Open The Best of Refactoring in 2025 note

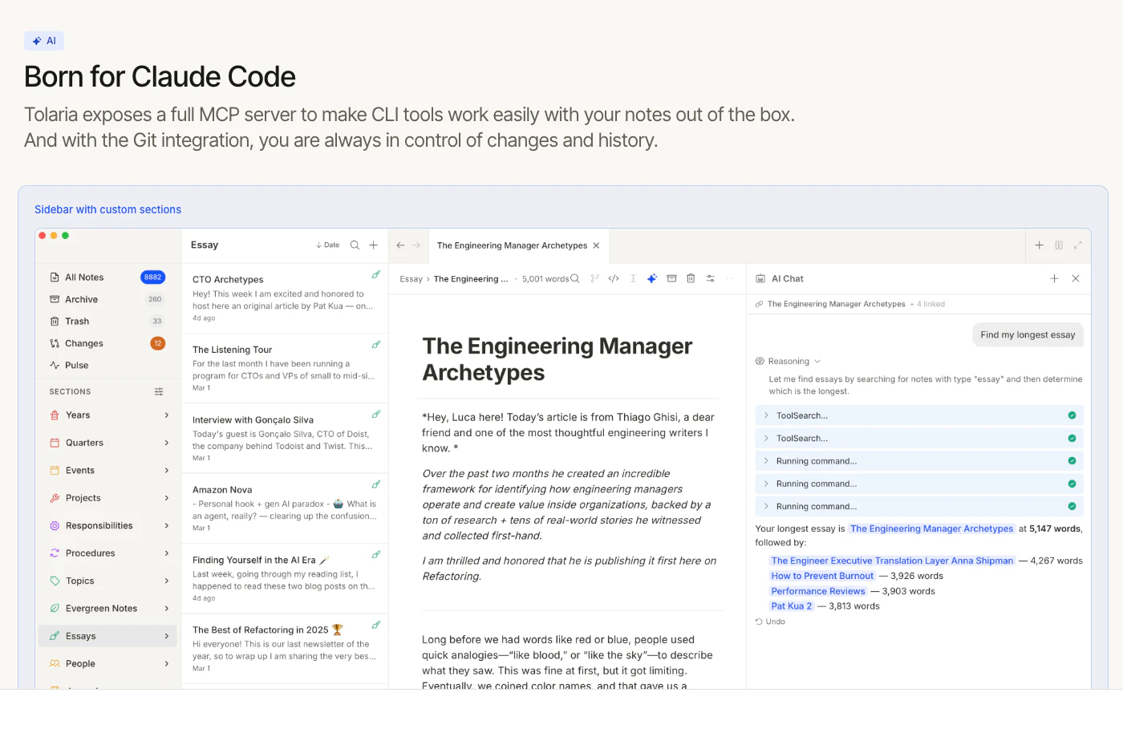coord(285,648)
